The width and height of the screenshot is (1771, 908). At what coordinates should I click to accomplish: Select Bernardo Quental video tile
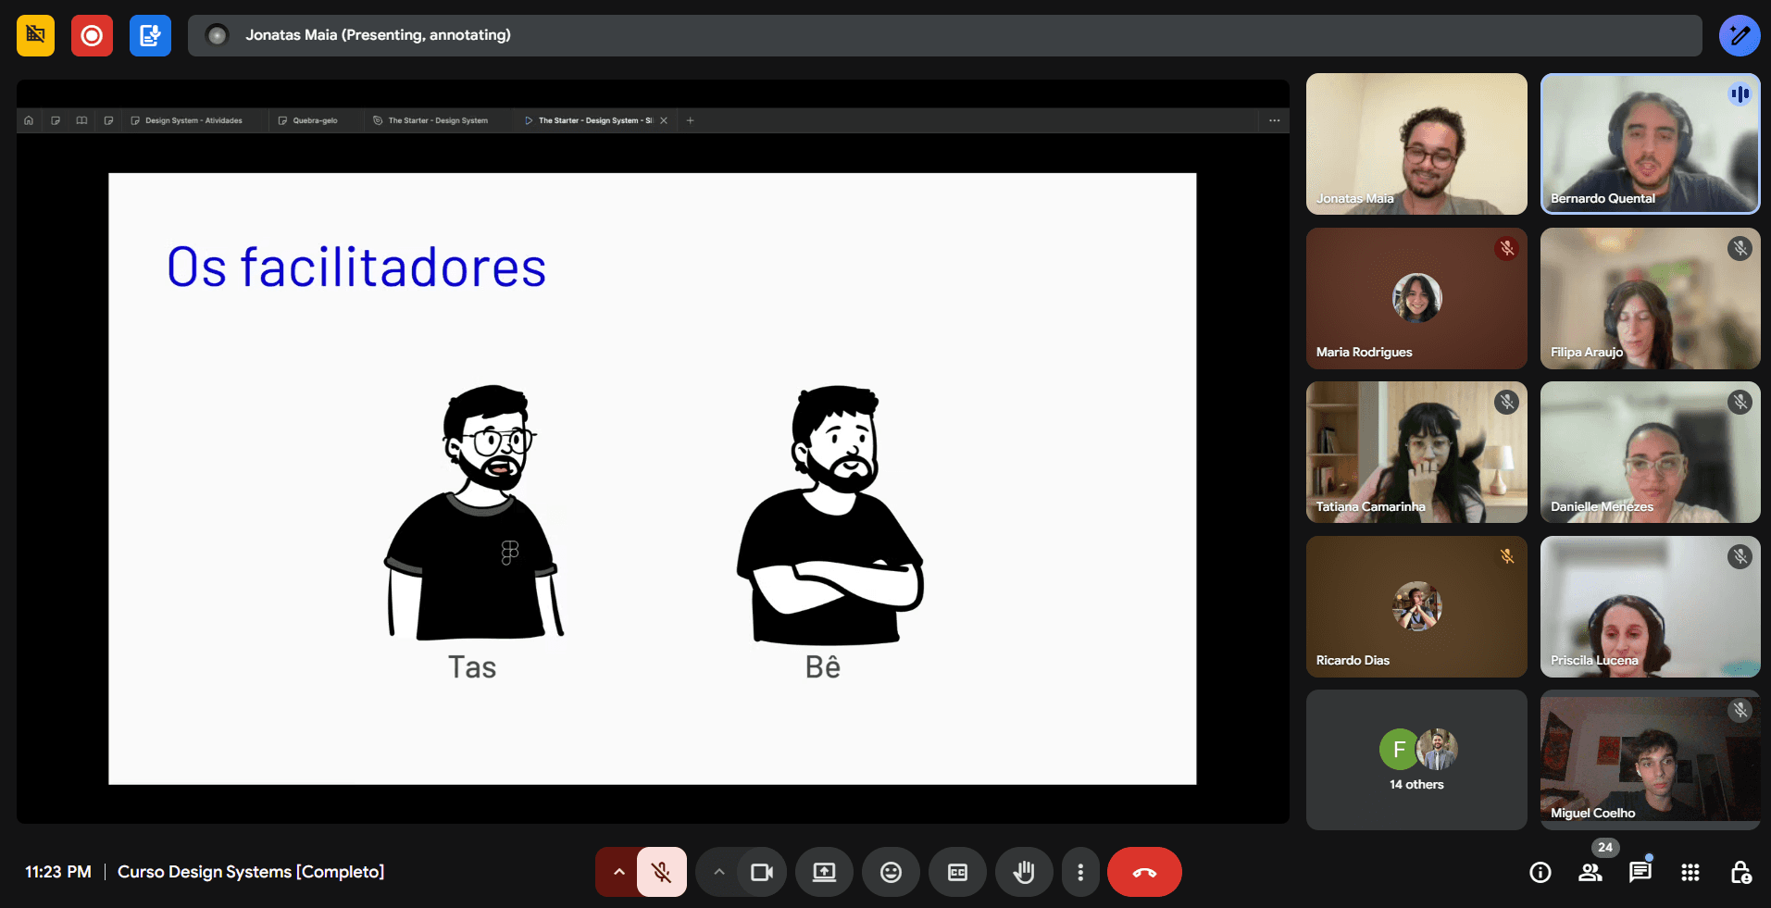pos(1650,143)
